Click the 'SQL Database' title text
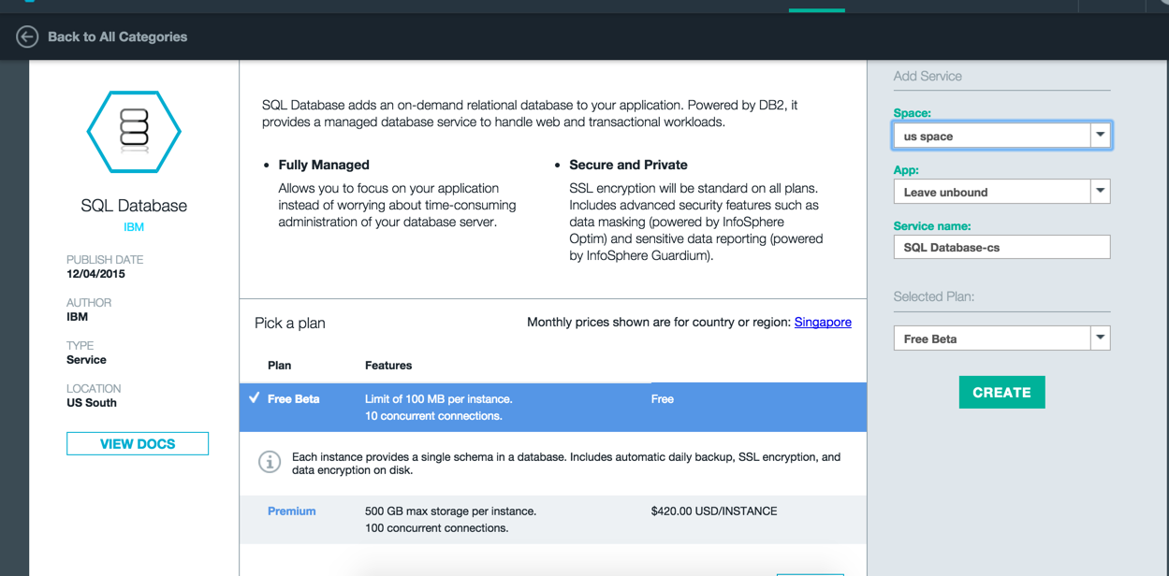1169x576 pixels. (x=134, y=206)
